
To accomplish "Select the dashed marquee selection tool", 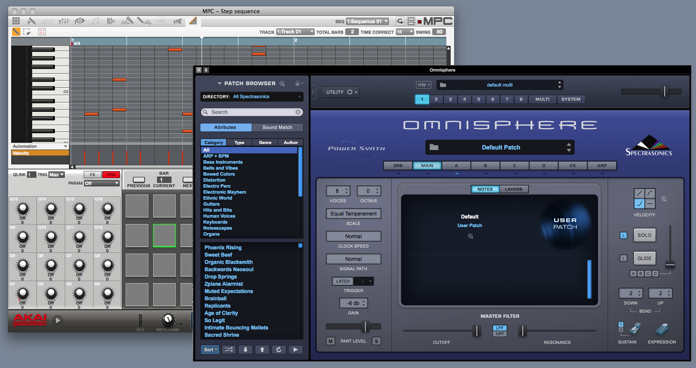I will pyautogui.click(x=27, y=32).
